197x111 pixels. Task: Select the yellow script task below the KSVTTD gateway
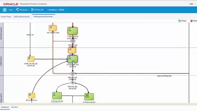click(x=72, y=50)
